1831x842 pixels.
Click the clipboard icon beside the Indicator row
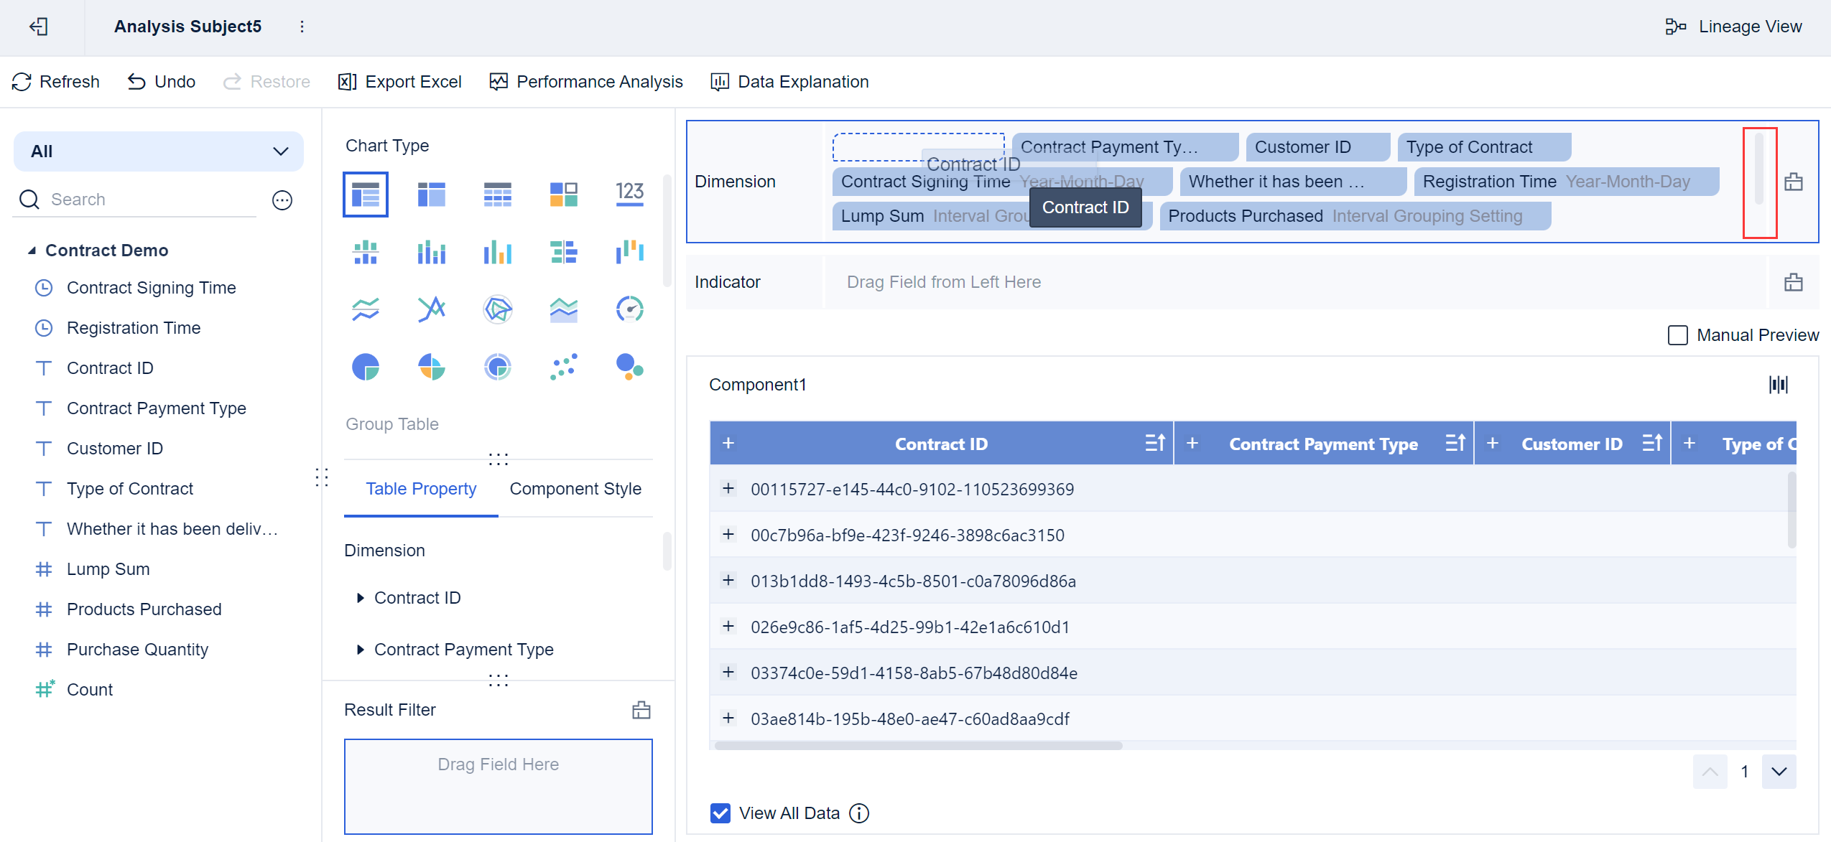(x=1794, y=281)
